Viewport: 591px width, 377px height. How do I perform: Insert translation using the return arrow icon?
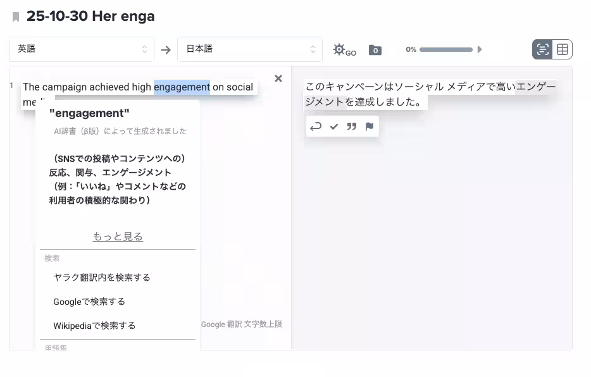(x=316, y=126)
